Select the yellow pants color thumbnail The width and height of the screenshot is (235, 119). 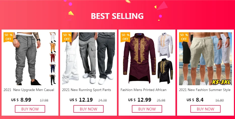point(53,48)
